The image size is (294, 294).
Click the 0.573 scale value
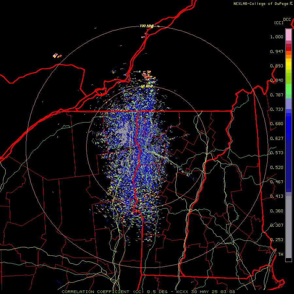[277, 153]
